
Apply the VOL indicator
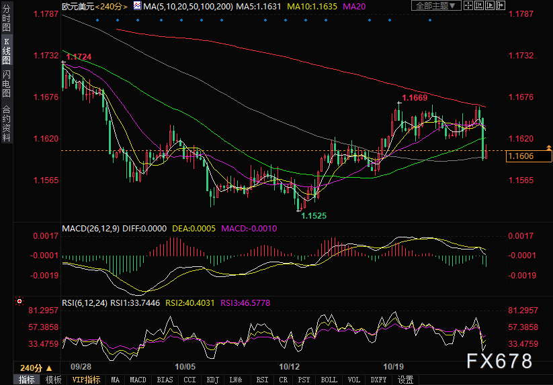[353, 380]
